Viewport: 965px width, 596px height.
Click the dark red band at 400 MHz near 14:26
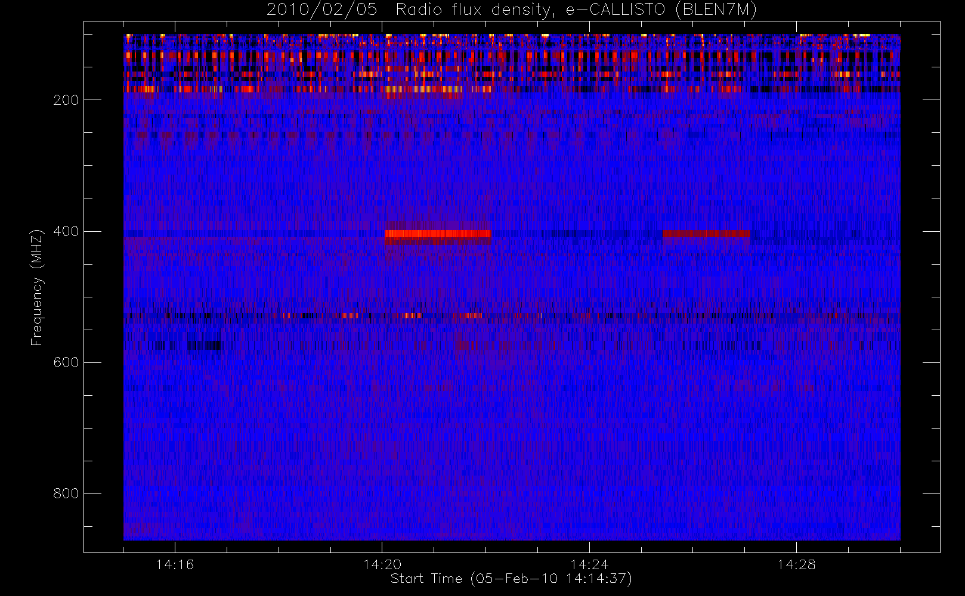706,234
